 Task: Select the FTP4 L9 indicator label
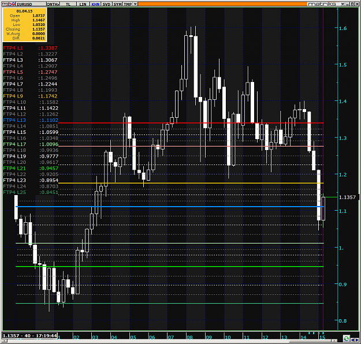[x=13, y=96]
